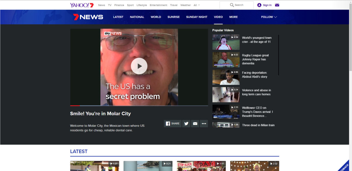Open World's youngest town crier thumbnail
The image size is (352, 171).
226,42
